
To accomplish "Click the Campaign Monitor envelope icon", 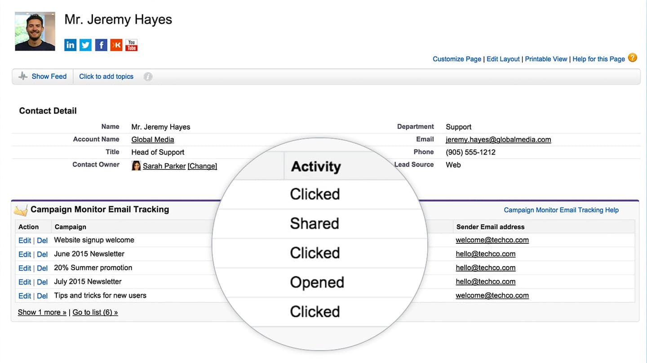I will coord(21,210).
